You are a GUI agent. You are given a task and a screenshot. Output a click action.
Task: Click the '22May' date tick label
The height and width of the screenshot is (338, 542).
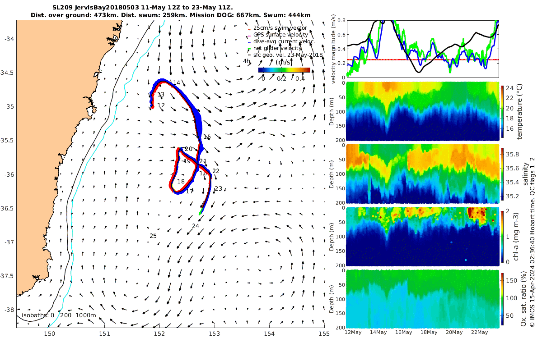coord(479,333)
